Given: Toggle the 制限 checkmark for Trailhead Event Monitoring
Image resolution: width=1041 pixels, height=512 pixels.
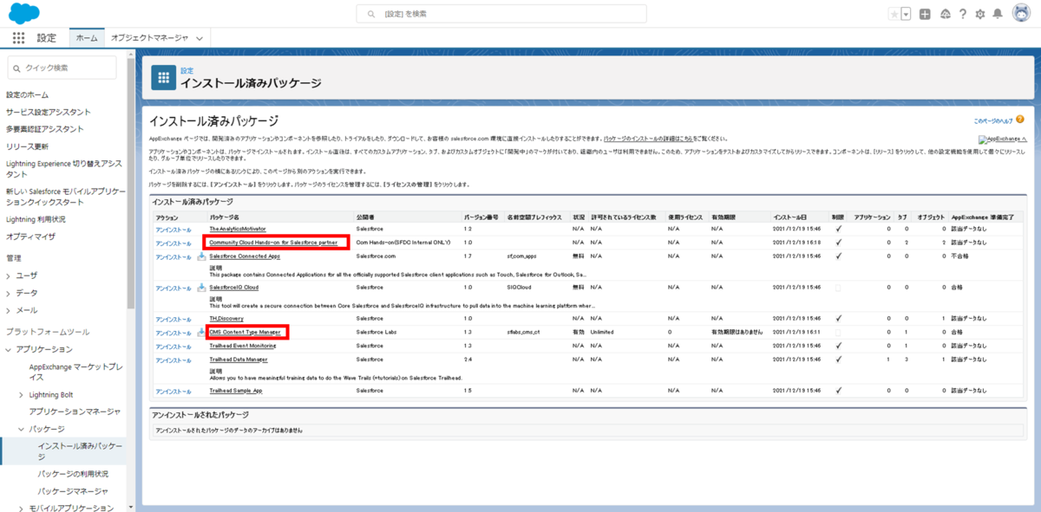Looking at the screenshot, I should [x=838, y=346].
